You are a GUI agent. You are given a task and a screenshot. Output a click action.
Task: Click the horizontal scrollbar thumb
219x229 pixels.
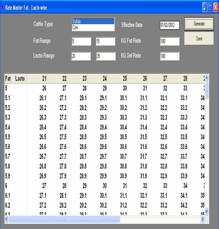point(65,218)
